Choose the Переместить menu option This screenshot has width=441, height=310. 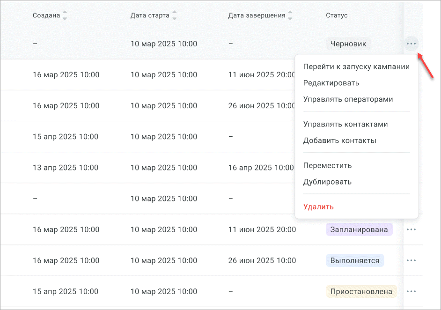[327, 165]
